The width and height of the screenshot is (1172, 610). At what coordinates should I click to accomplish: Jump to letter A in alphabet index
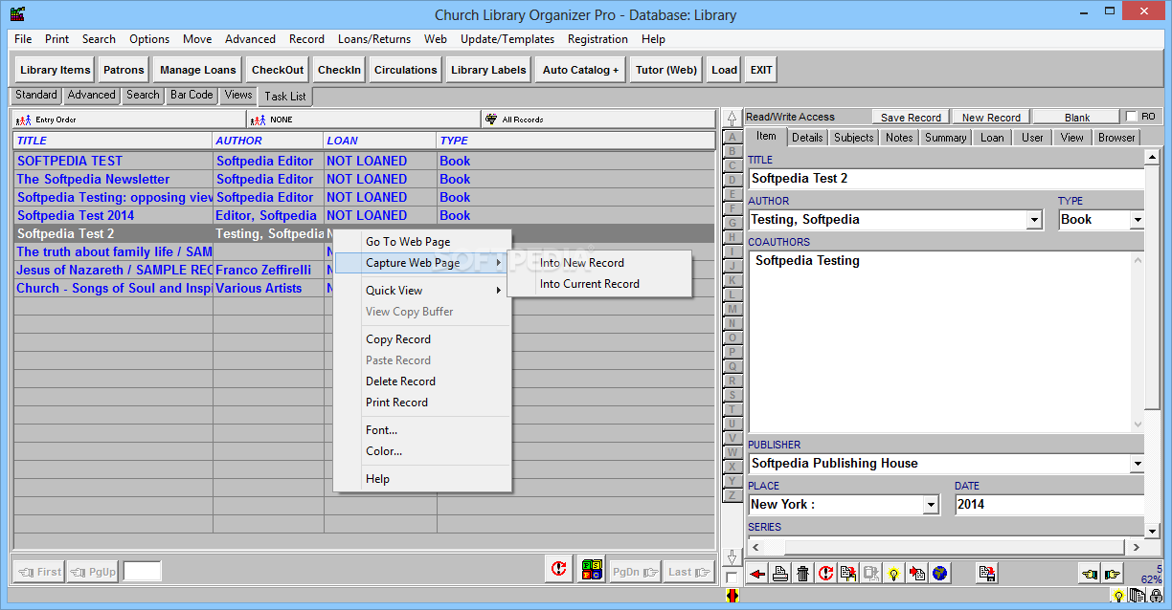point(732,137)
